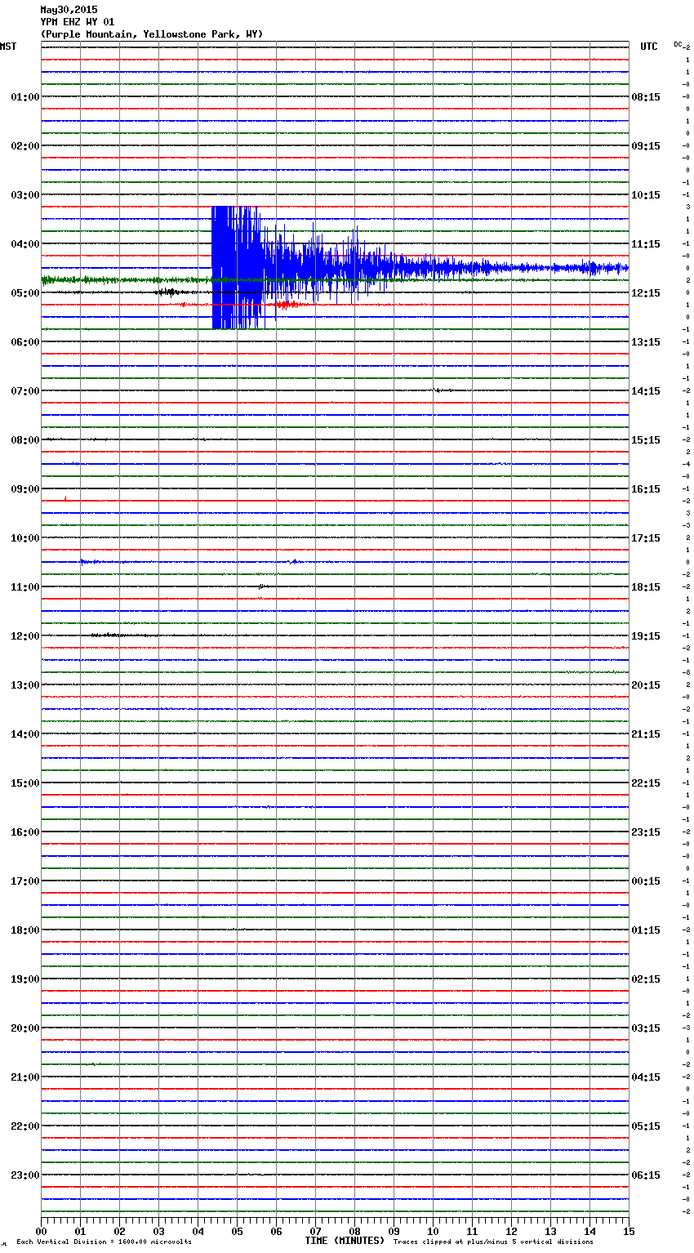
Task: Select the 20:00 MST hour label
Action: coord(25,1028)
